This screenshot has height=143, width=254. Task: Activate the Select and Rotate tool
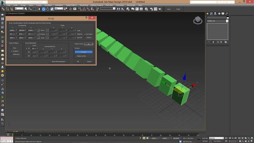pyautogui.click(x=48, y=9)
